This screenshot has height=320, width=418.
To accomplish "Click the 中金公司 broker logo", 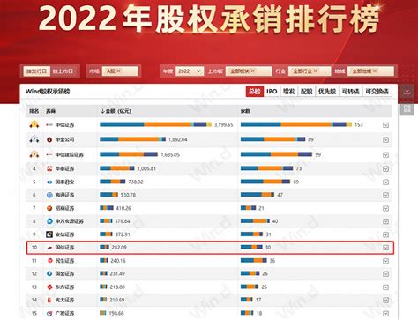I will pyautogui.click(x=49, y=139).
